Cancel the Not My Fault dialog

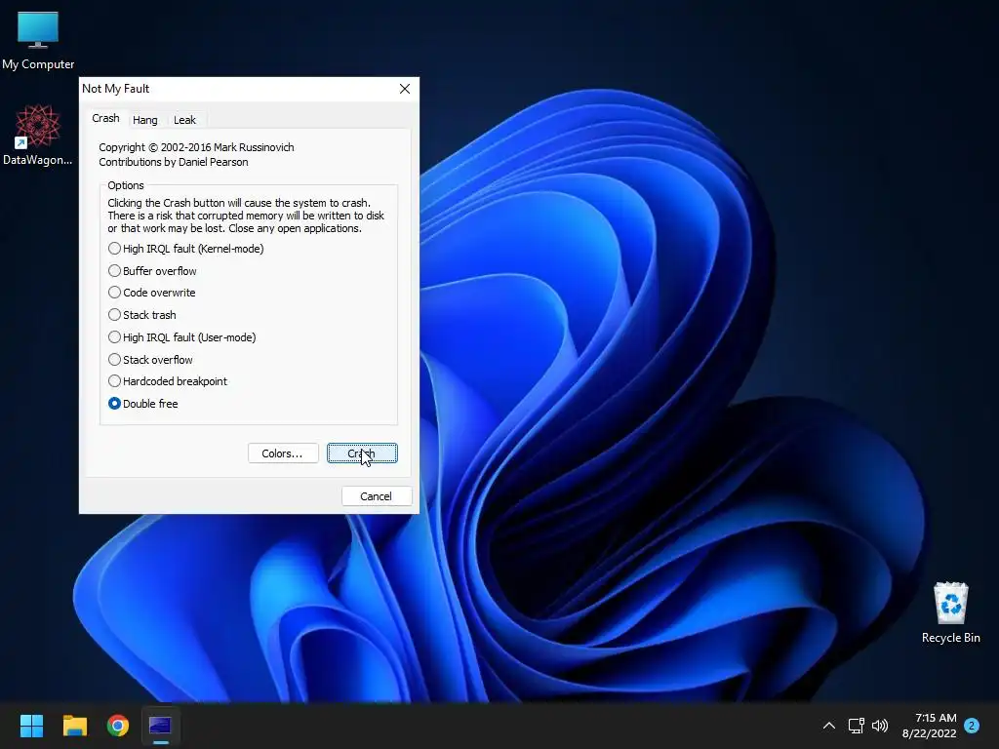click(x=377, y=496)
